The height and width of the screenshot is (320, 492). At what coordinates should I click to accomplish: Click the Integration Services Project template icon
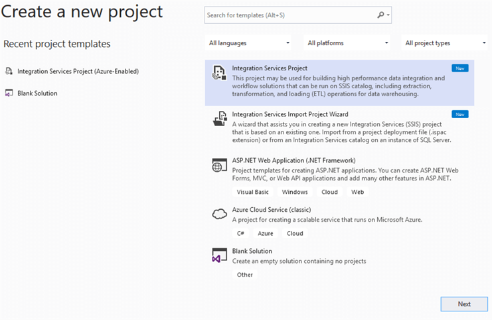tap(219, 74)
